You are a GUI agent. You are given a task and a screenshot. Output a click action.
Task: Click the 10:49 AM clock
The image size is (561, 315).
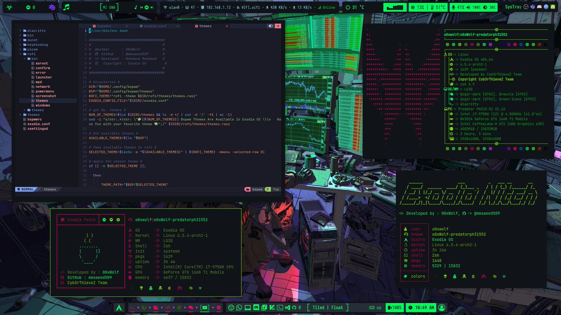421,308
